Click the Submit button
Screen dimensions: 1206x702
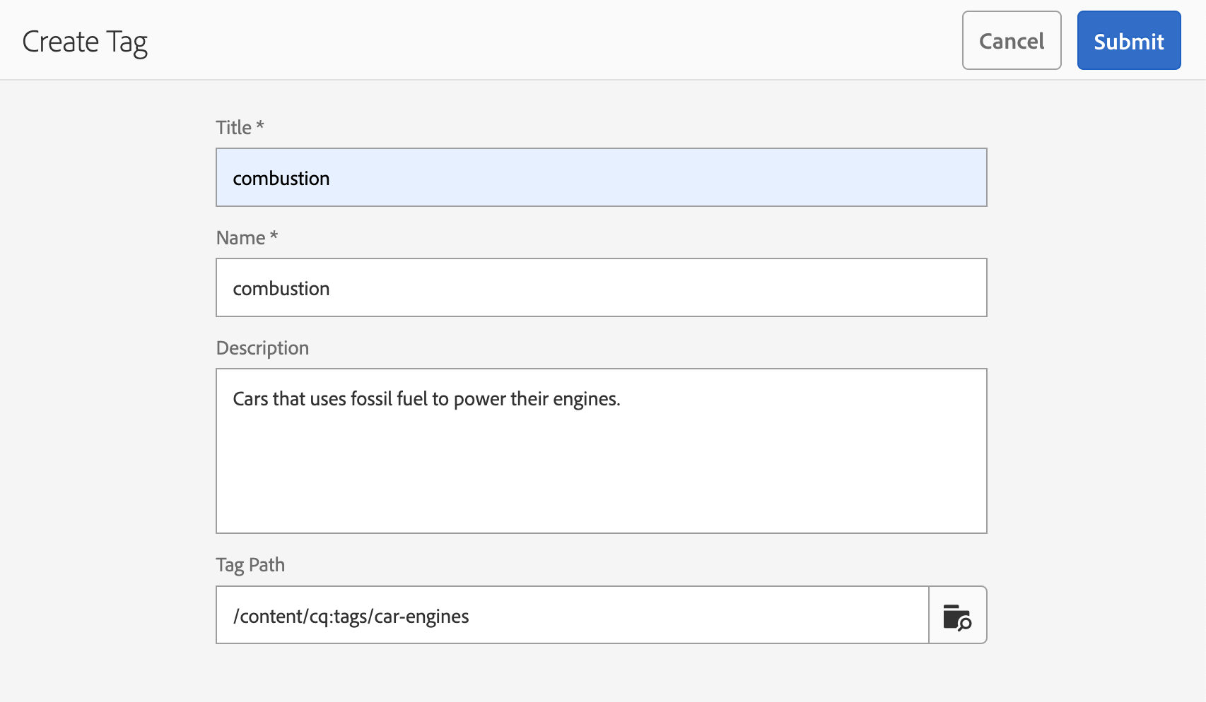tap(1128, 40)
